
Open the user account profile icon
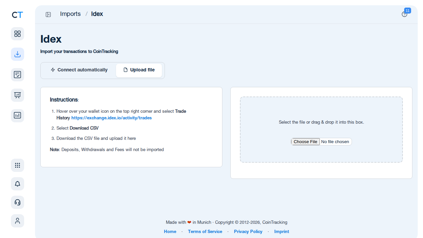(18, 221)
